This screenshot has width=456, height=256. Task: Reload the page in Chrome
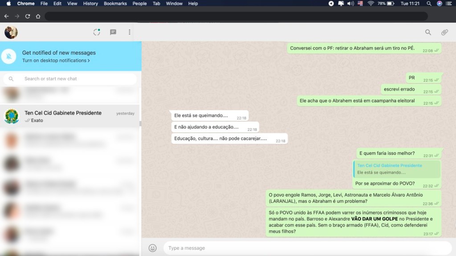28,16
